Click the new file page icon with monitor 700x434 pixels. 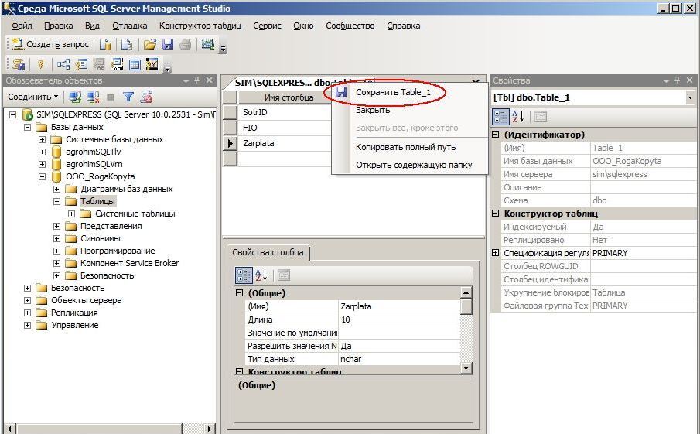point(127,44)
